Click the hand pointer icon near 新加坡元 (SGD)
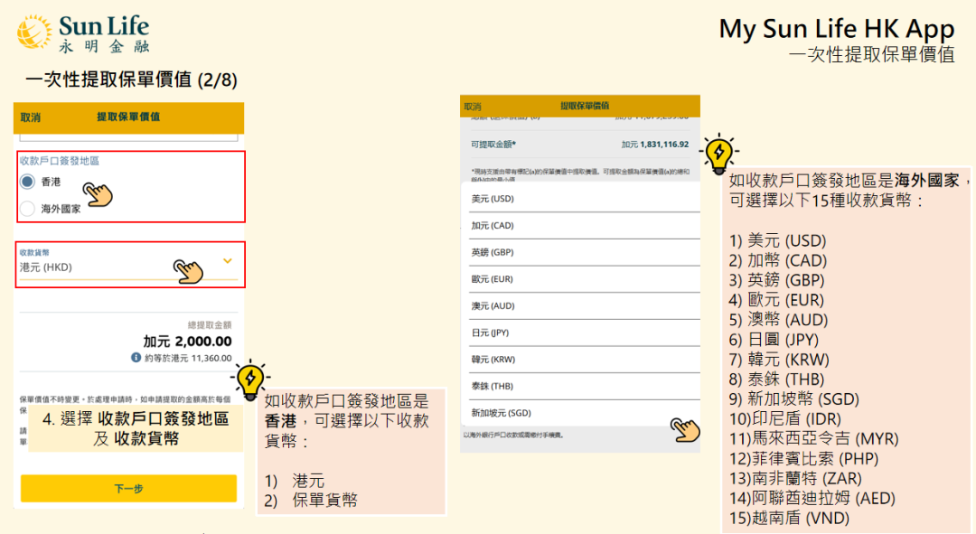The image size is (976, 534). (686, 429)
